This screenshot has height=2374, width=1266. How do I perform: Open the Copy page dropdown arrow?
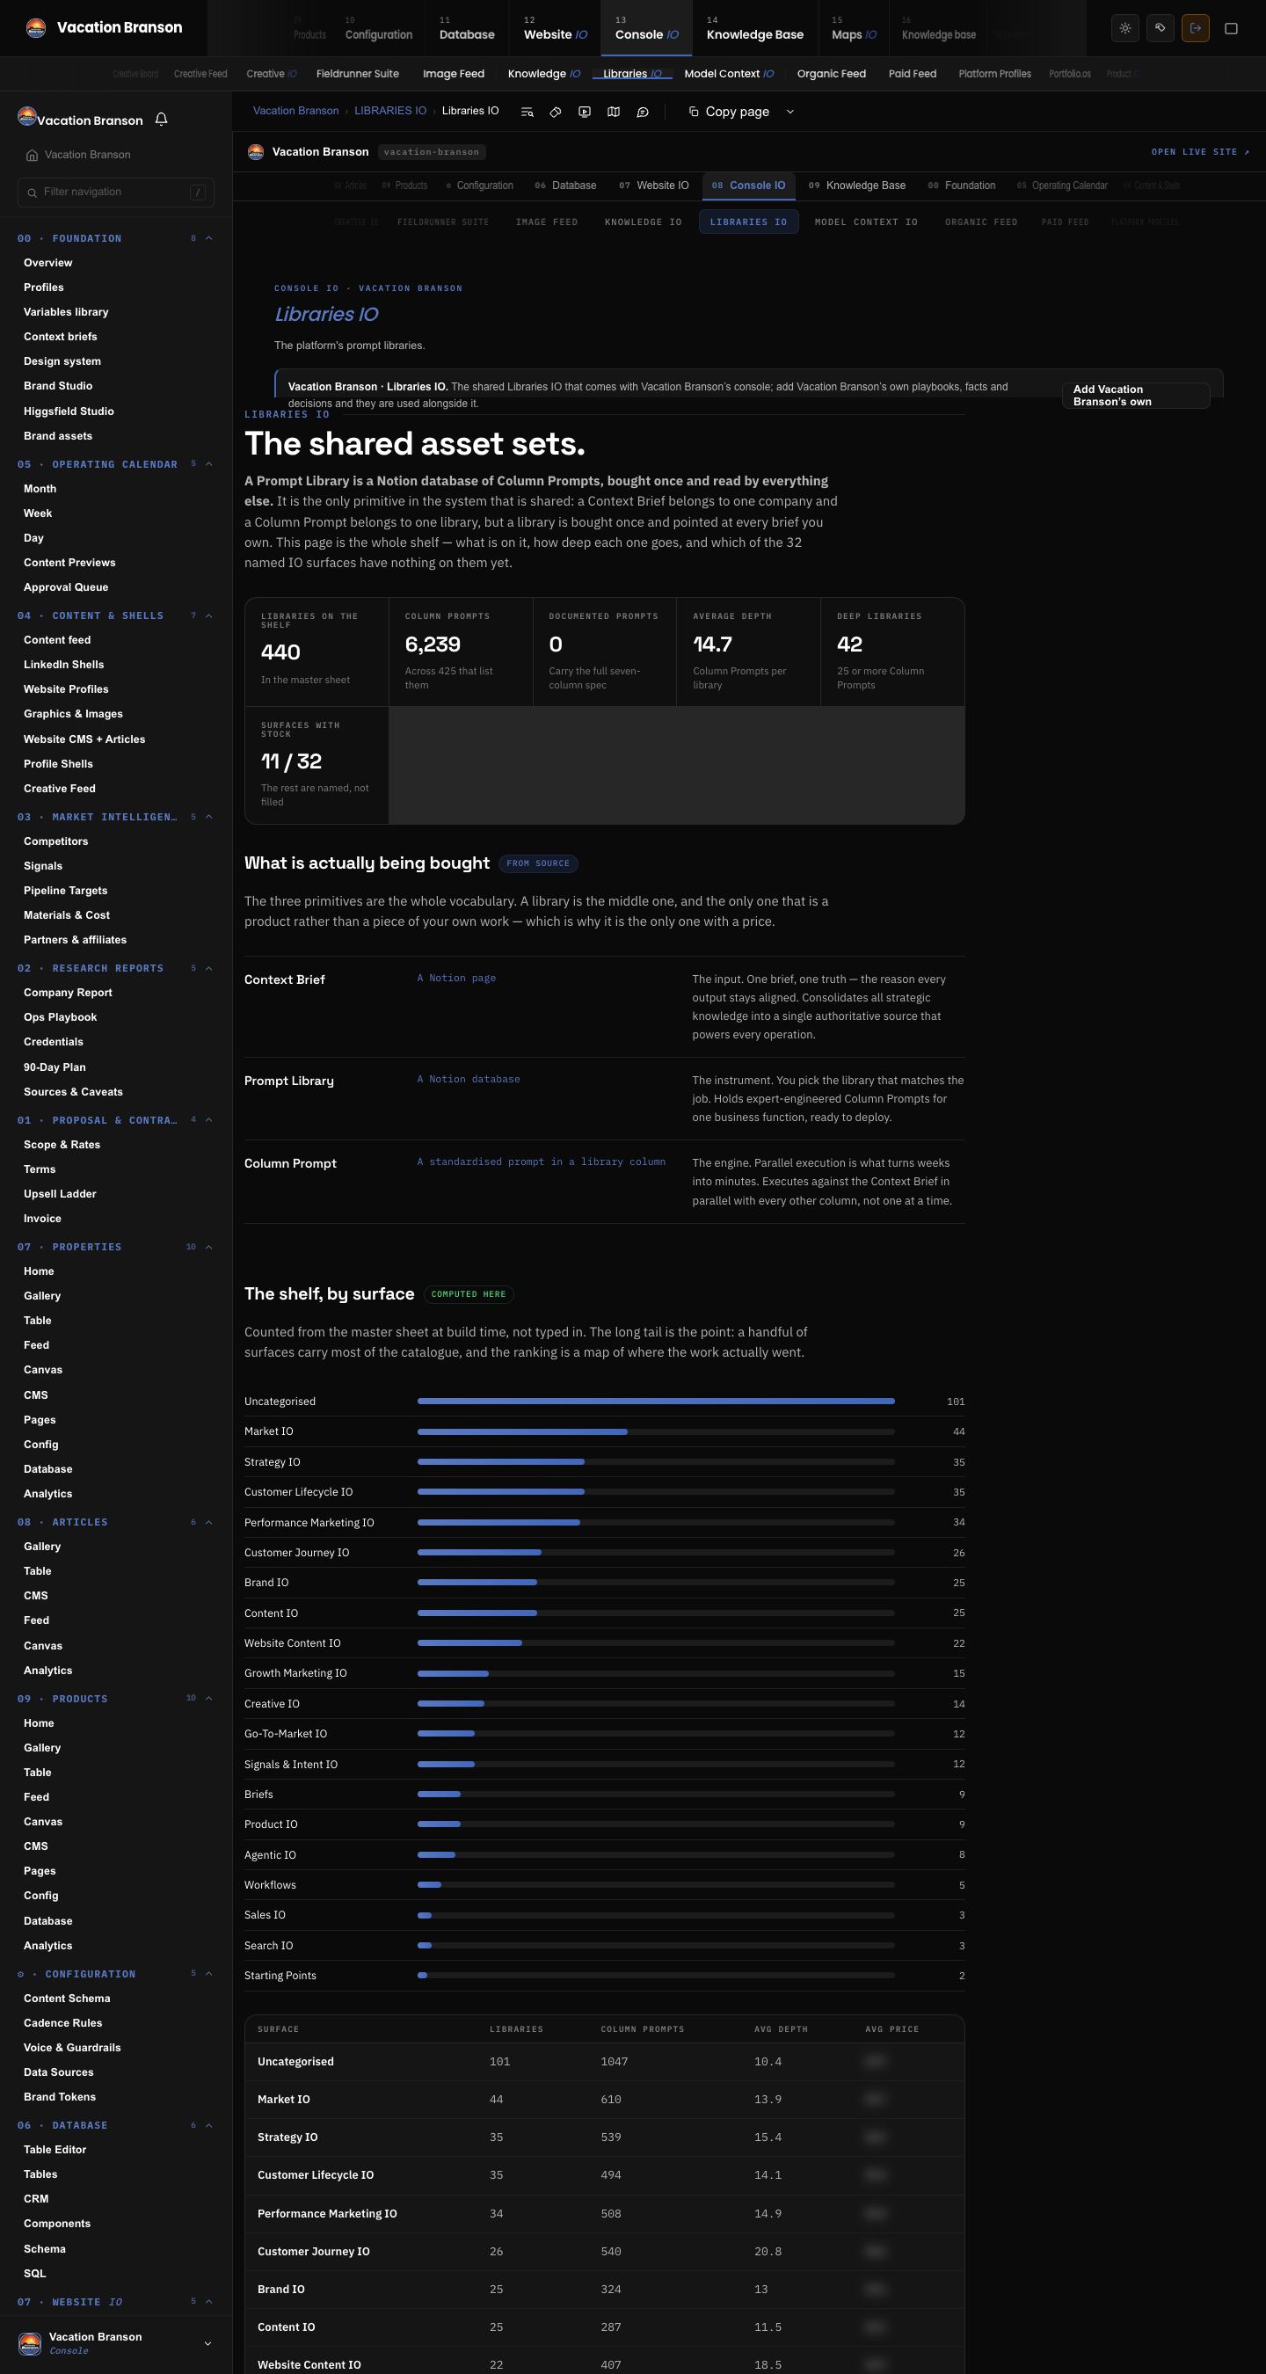(x=789, y=112)
